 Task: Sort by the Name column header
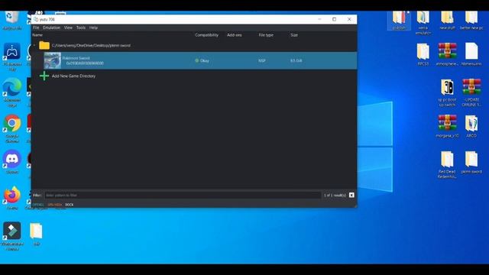pos(37,35)
